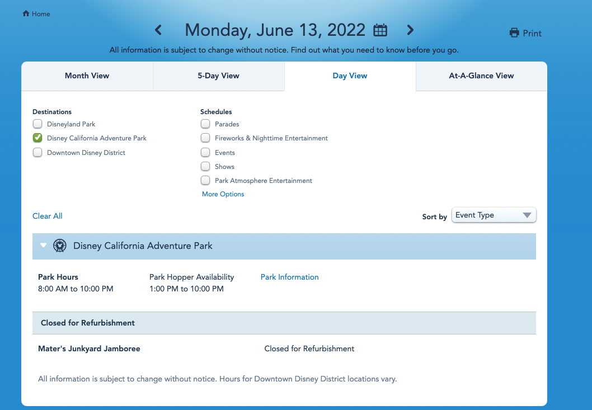Go to the previous day arrow

[x=158, y=30]
